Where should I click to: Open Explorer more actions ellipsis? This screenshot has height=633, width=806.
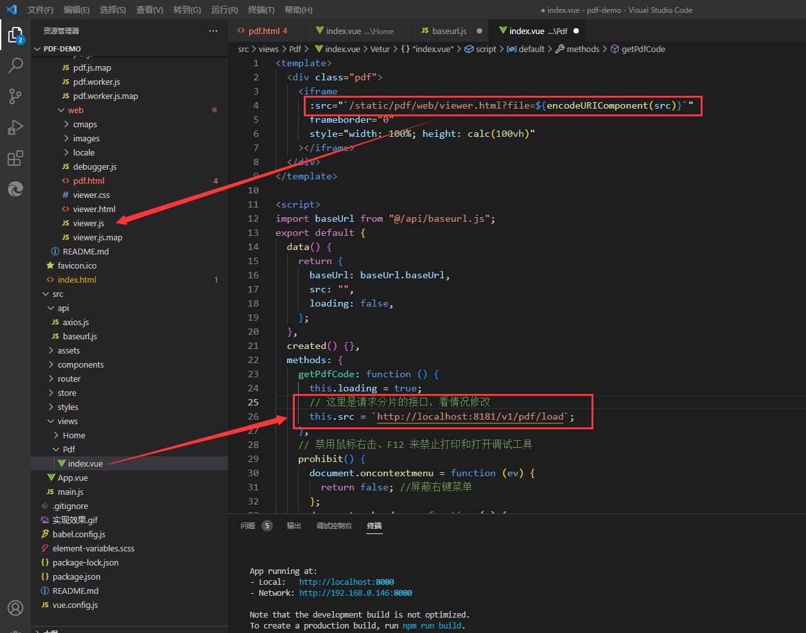pyautogui.click(x=213, y=31)
